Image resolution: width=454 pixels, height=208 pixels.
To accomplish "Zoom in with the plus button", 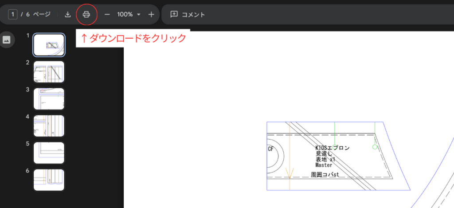I will tap(151, 15).
